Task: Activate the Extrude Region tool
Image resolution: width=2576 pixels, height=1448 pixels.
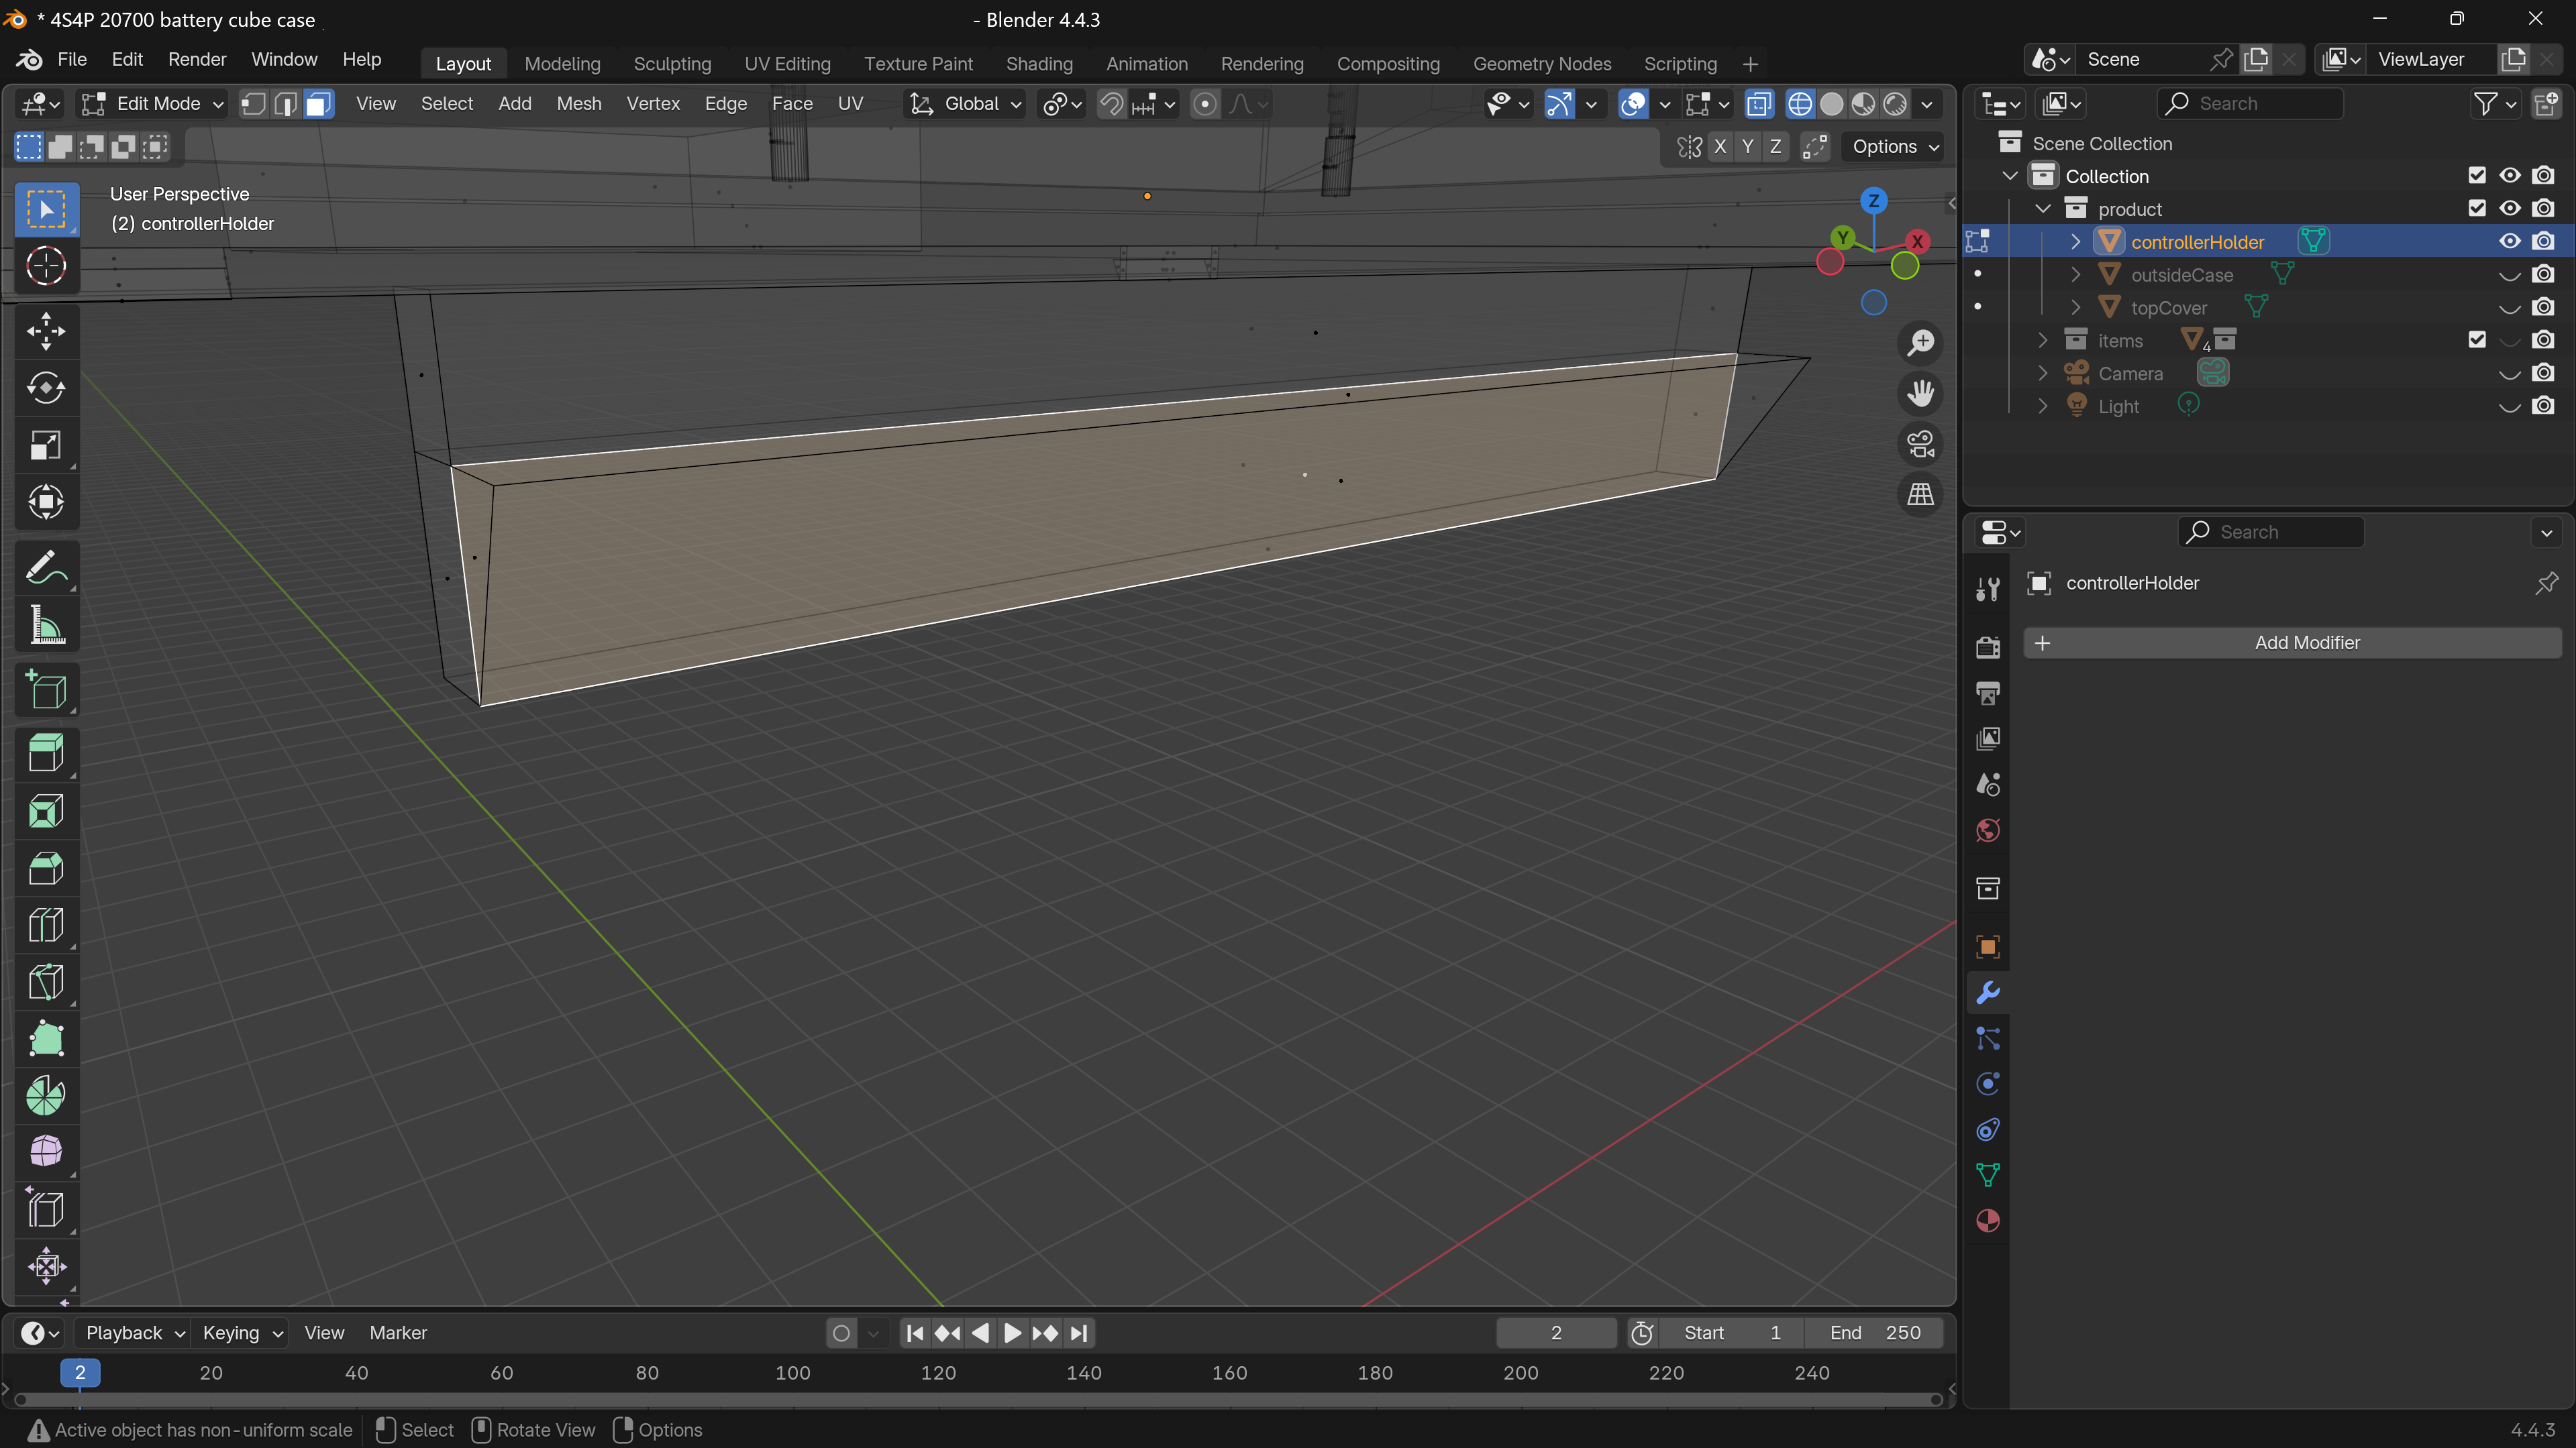Action: click(x=46, y=753)
